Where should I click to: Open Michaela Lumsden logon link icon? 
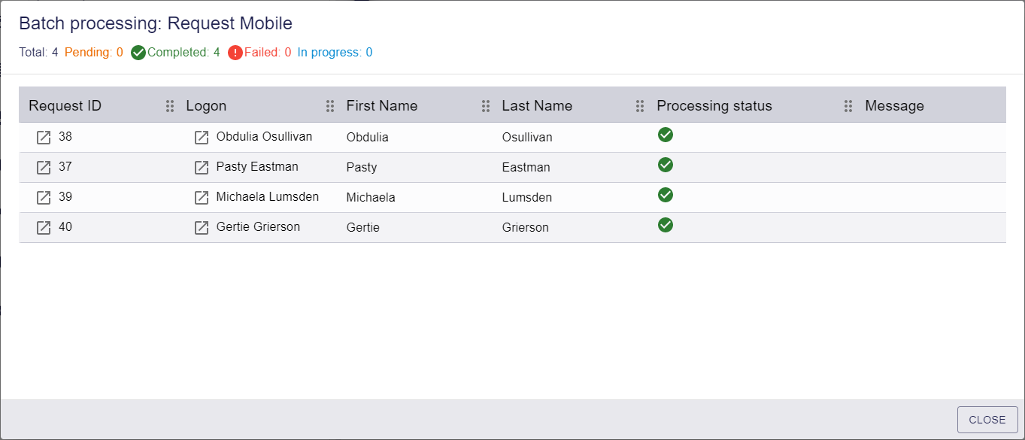pyautogui.click(x=202, y=198)
